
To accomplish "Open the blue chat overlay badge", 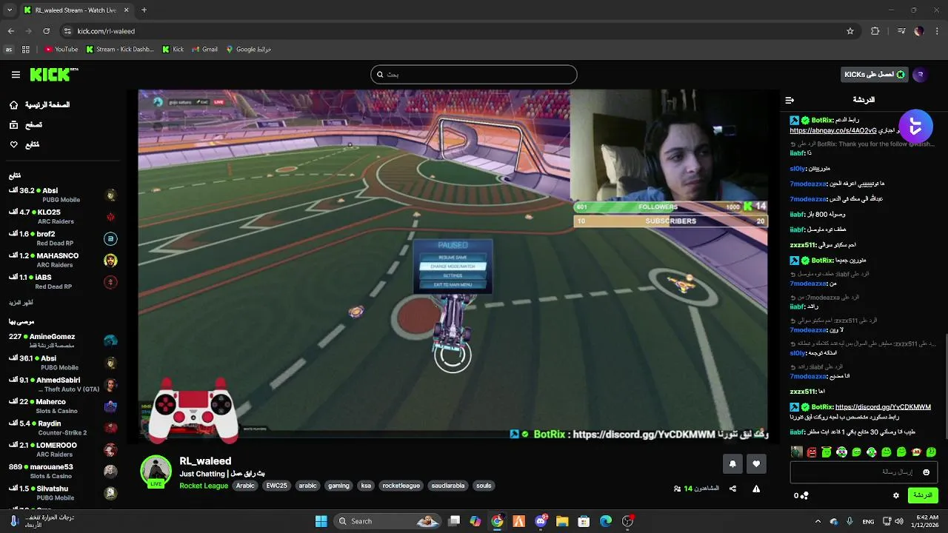I will pos(915,127).
